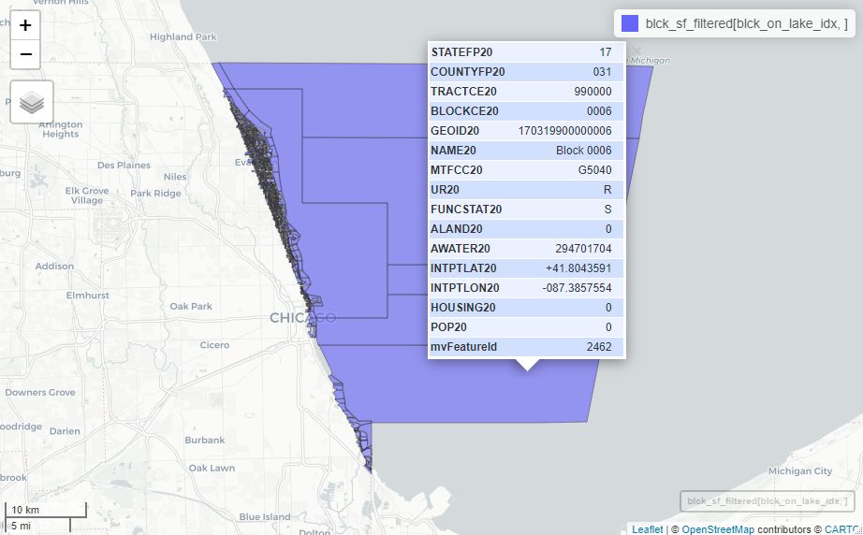Click the CHICAGO map label
863x535 pixels.
point(302,318)
